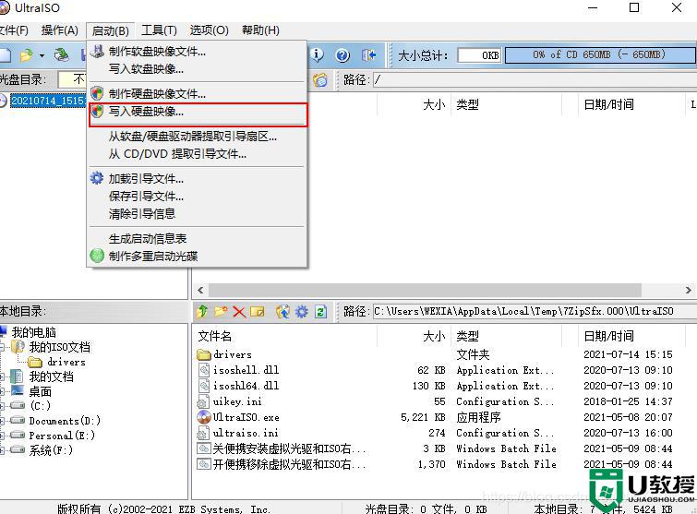The width and height of the screenshot is (697, 514).
Task: Click the local Up folder arrow icon
Action: point(202,311)
